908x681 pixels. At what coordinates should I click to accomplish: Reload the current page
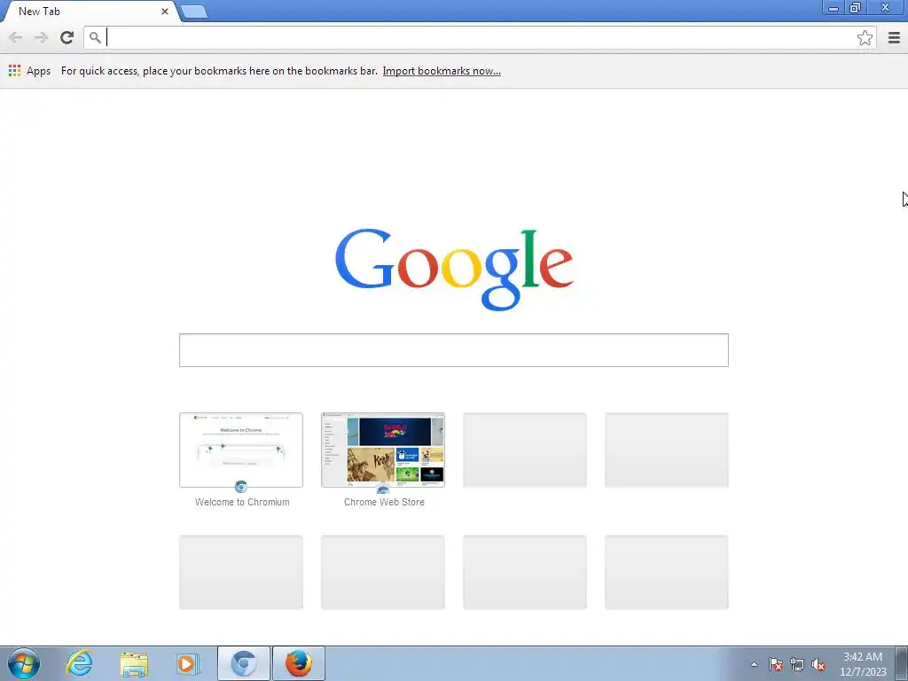pyautogui.click(x=67, y=37)
